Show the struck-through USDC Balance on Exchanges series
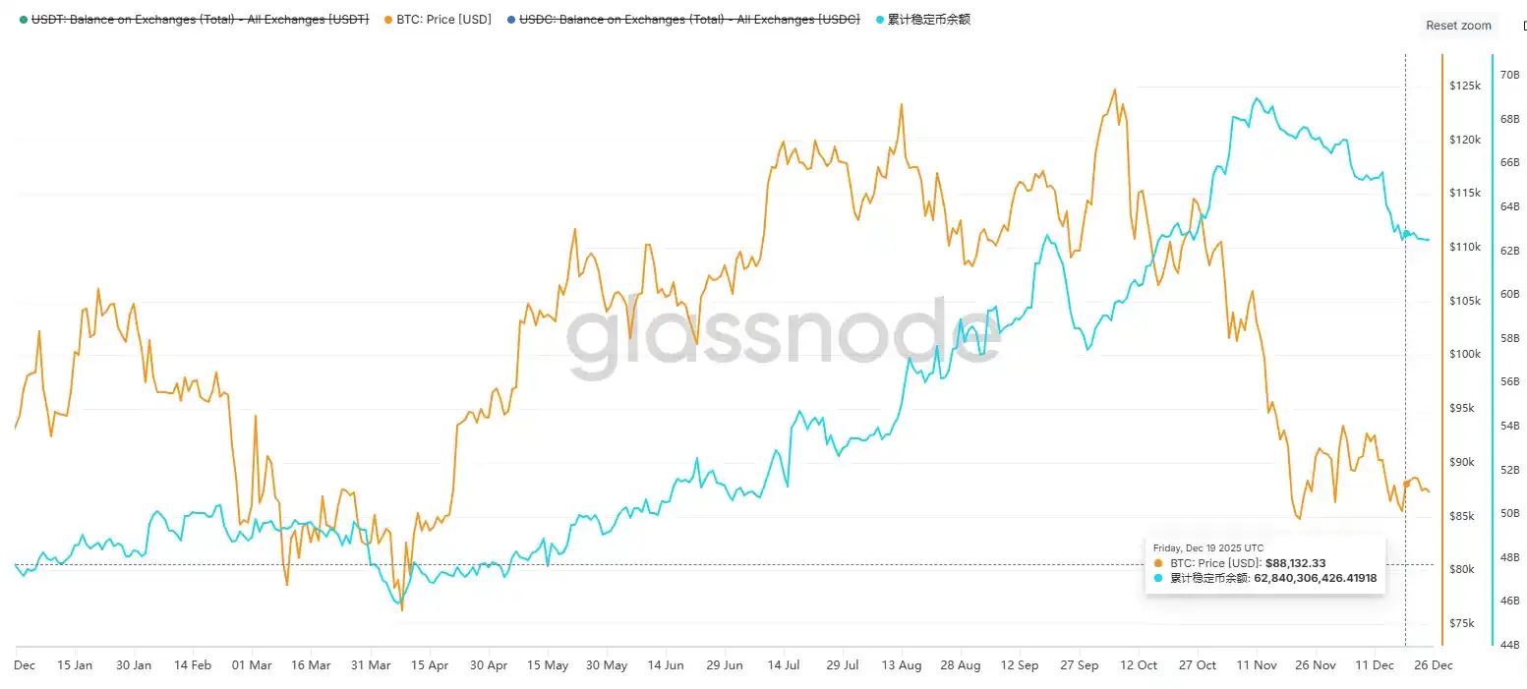Image resolution: width=1527 pixels, height=689 pixels. click(689, 20)
